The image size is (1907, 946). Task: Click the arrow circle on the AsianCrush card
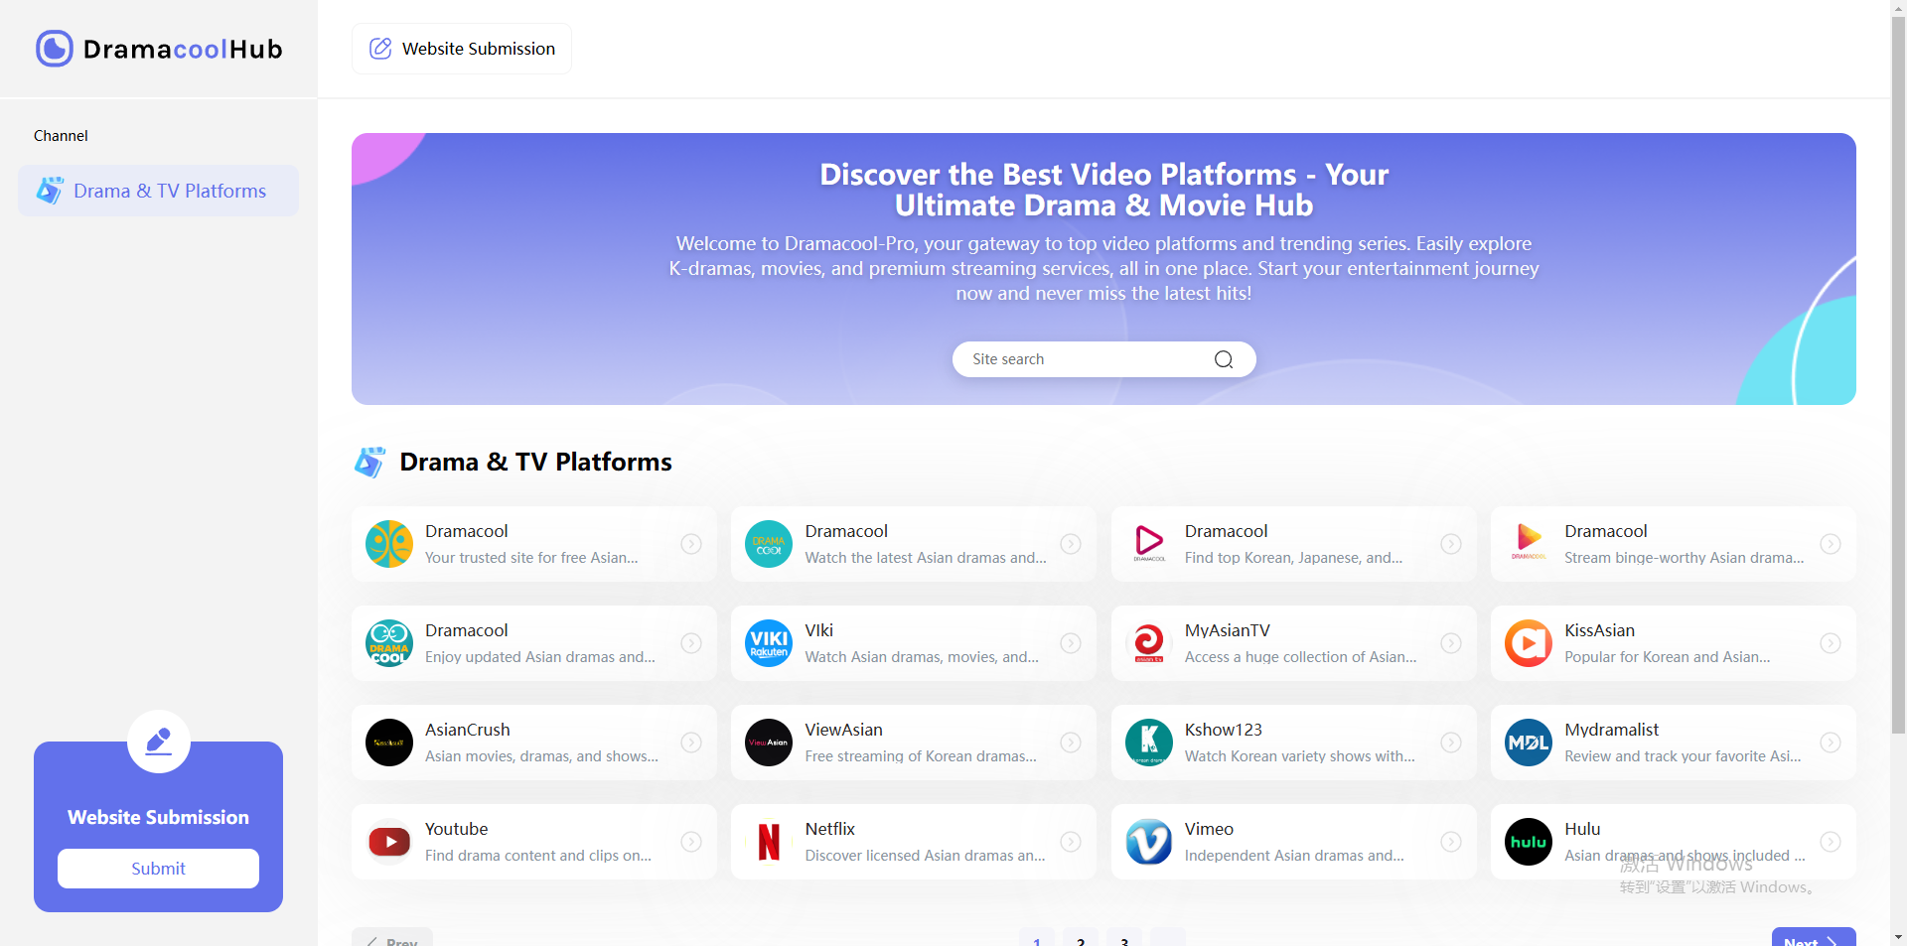[691, 743]
